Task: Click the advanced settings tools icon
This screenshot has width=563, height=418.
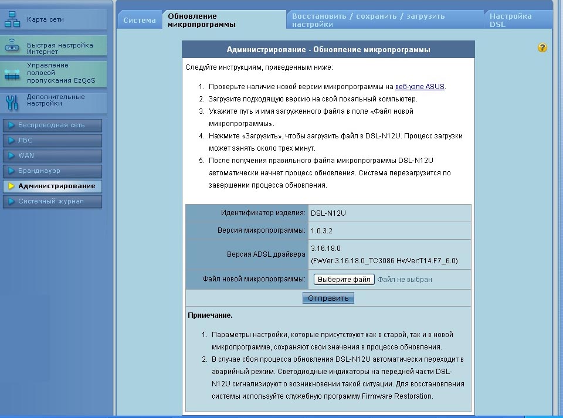Action: coord(12,102)
